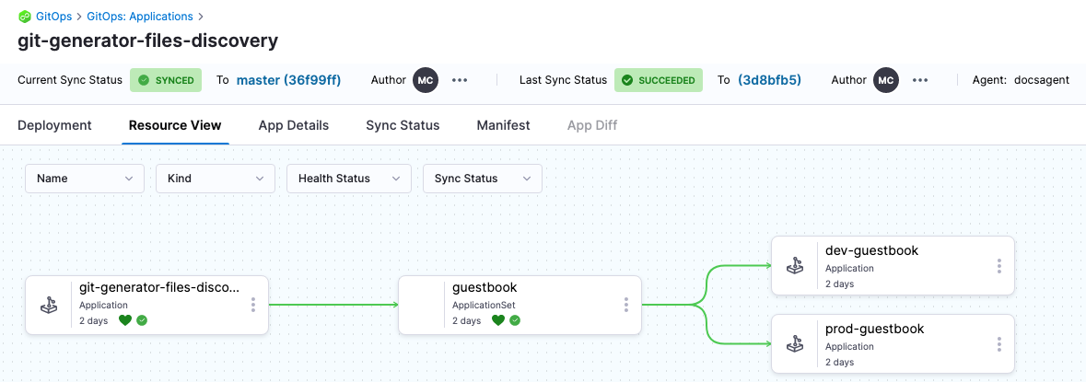The height and width of the screenshot is (382, 1086).
Task: Click the application icon on prod-guestbook node
Action: click(x=794, y=344)
